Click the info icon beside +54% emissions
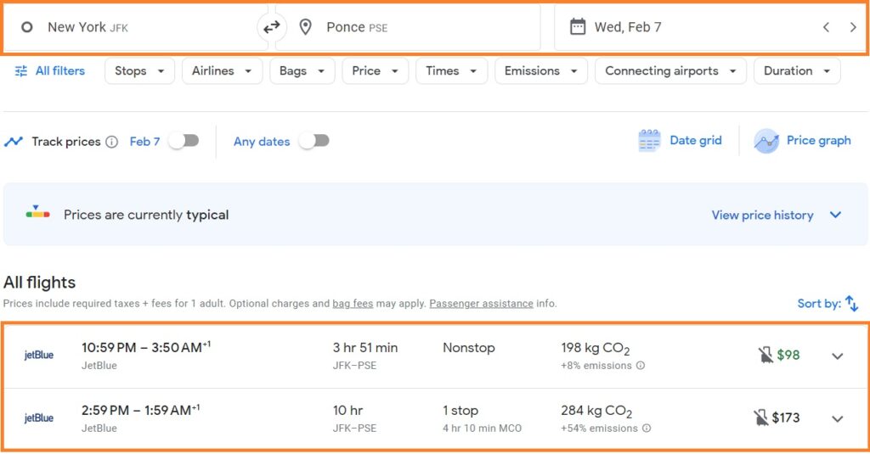Viewport: 870px width, 454px height. [647, 429]
